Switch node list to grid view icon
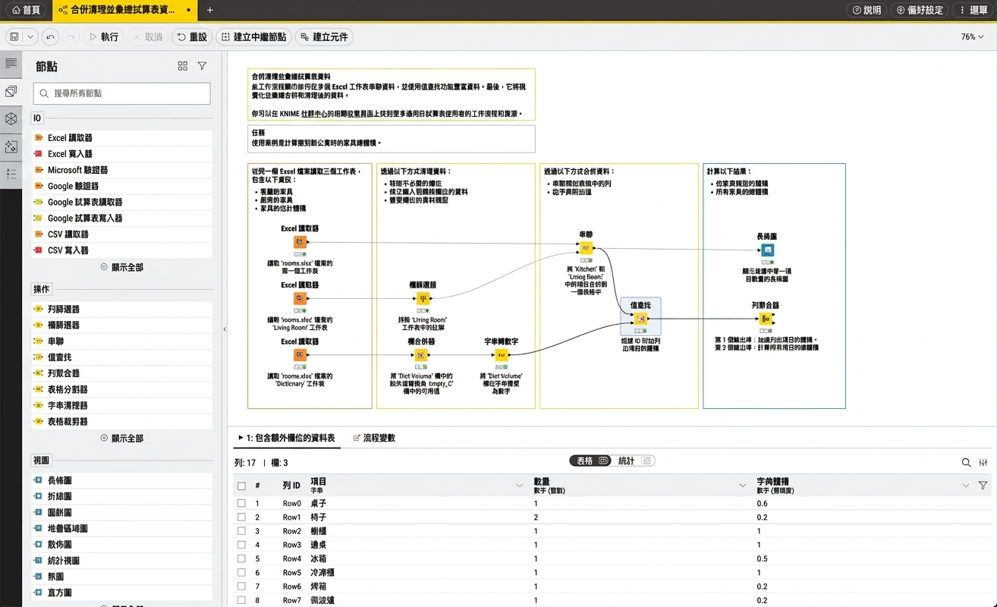This screenshot has height=607, width=997. 183,66
